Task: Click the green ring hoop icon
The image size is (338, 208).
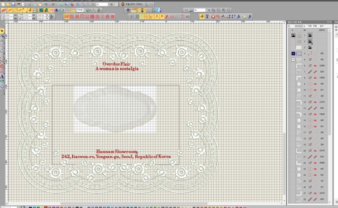Action: click(62, 10)
